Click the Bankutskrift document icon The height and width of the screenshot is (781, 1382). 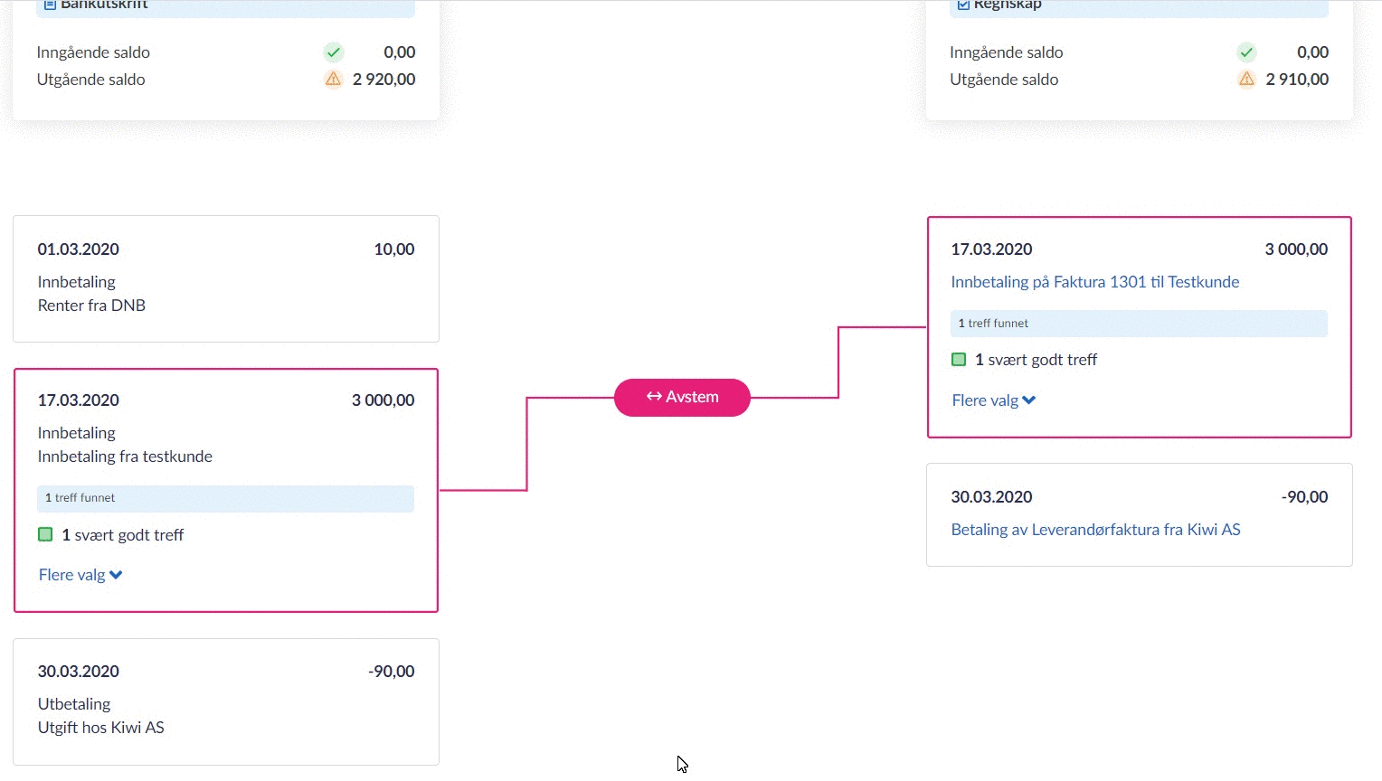tap(51, 5)
